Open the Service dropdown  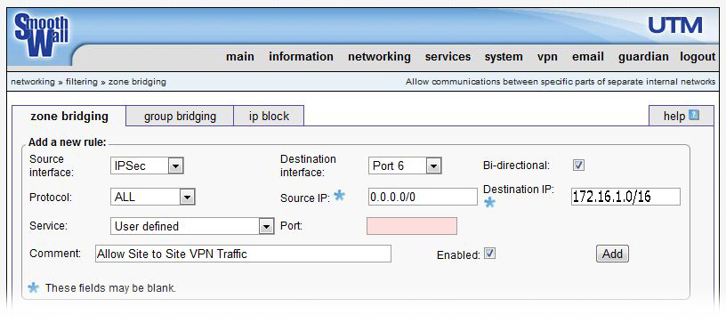192,226
